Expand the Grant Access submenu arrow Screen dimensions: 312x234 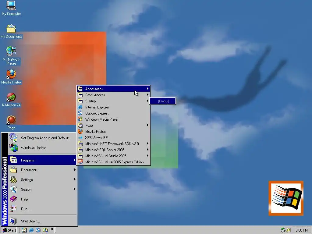tap(148, 95)
